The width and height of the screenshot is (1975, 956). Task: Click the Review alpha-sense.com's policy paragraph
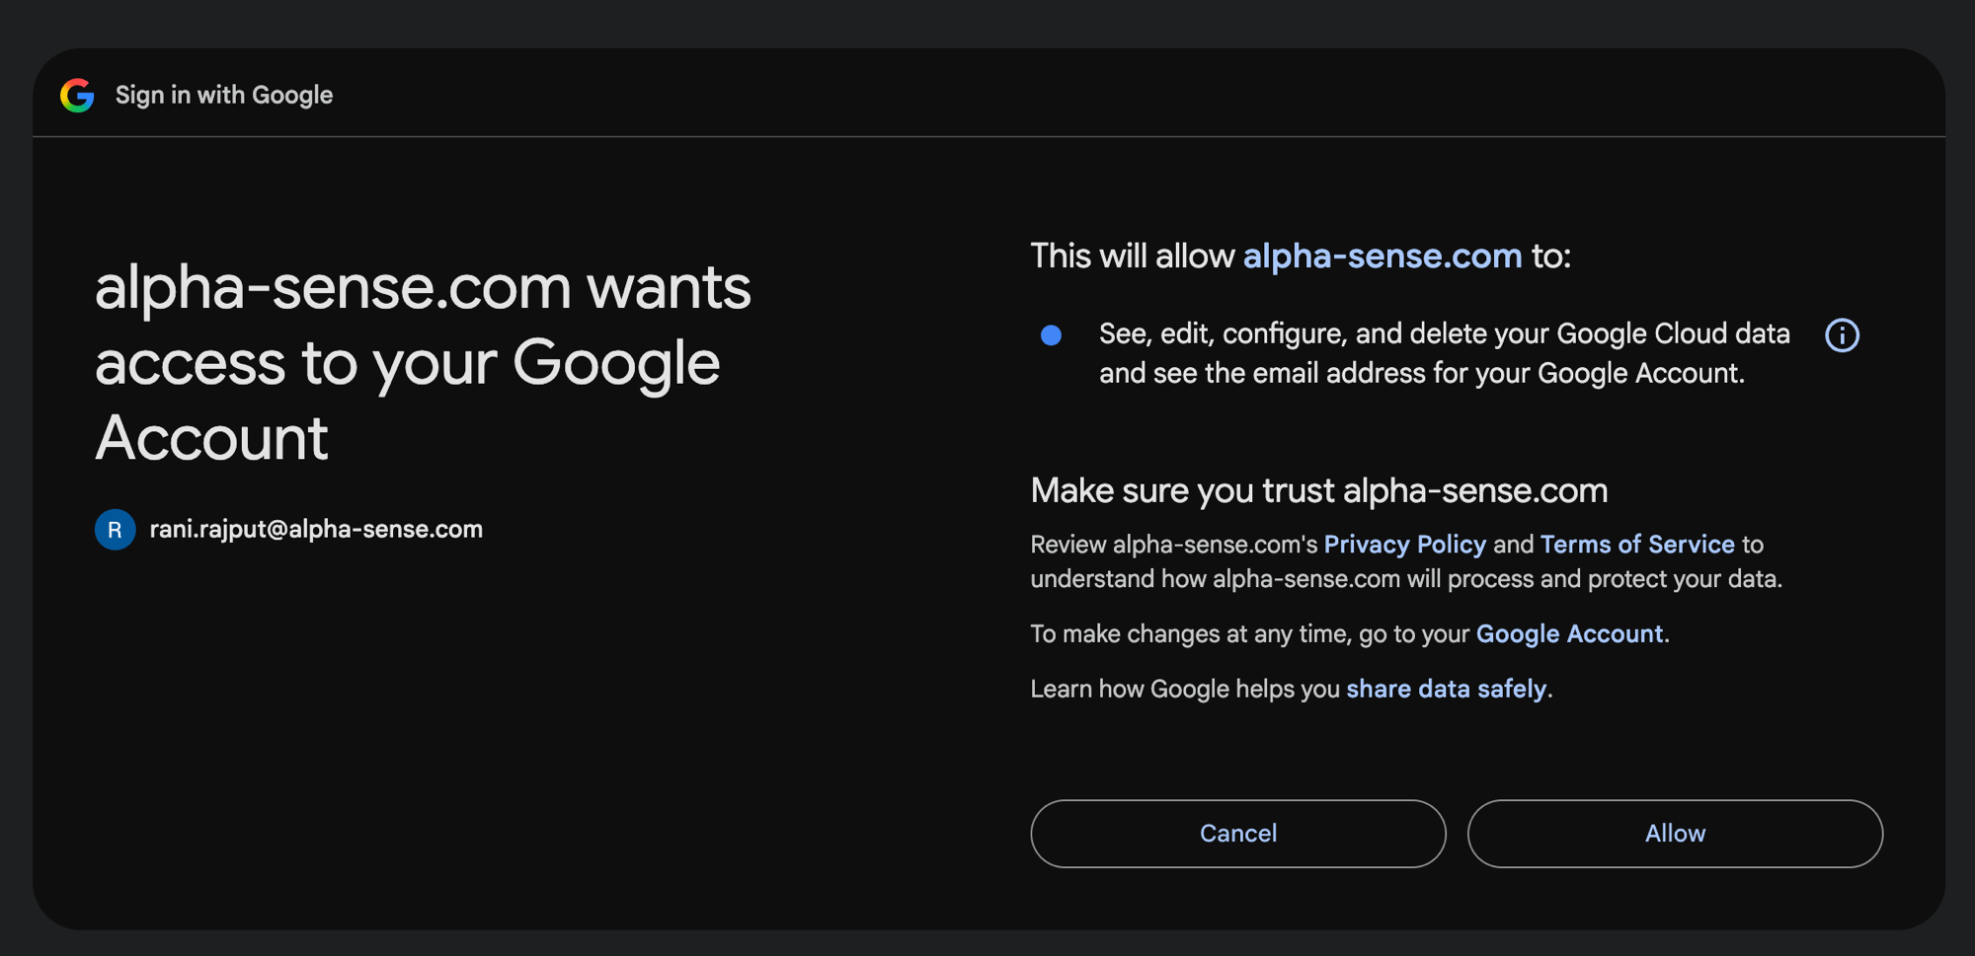pos(1406,561)
